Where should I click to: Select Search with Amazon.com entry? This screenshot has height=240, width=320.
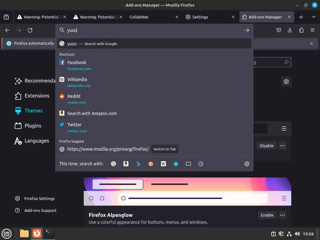[154, 113]
